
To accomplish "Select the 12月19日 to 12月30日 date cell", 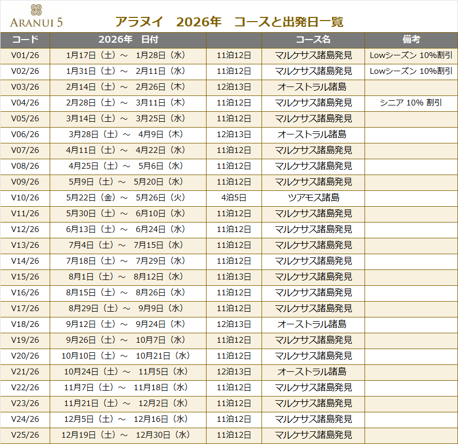I will click(x=128, y=435).
